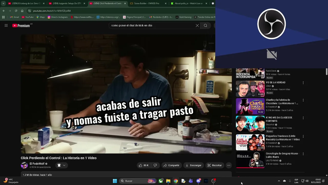Click the video player area
This screenshot has width=328, height=185.
(x=126, y=94)
